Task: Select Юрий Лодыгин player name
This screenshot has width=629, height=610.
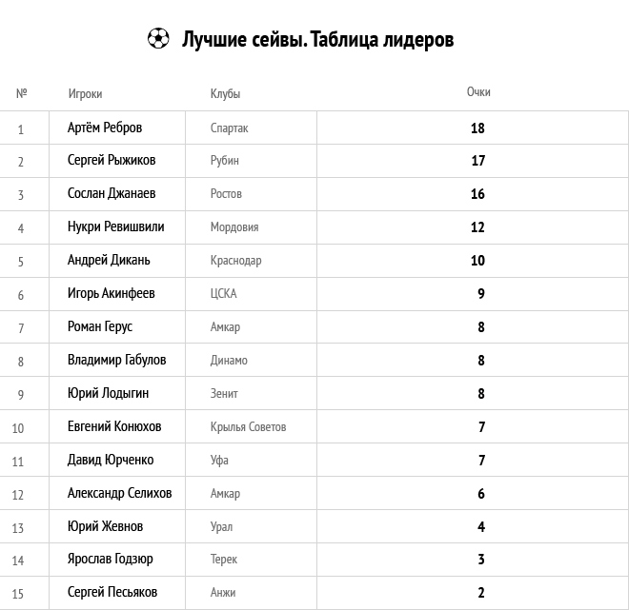Action: point(108,393)
